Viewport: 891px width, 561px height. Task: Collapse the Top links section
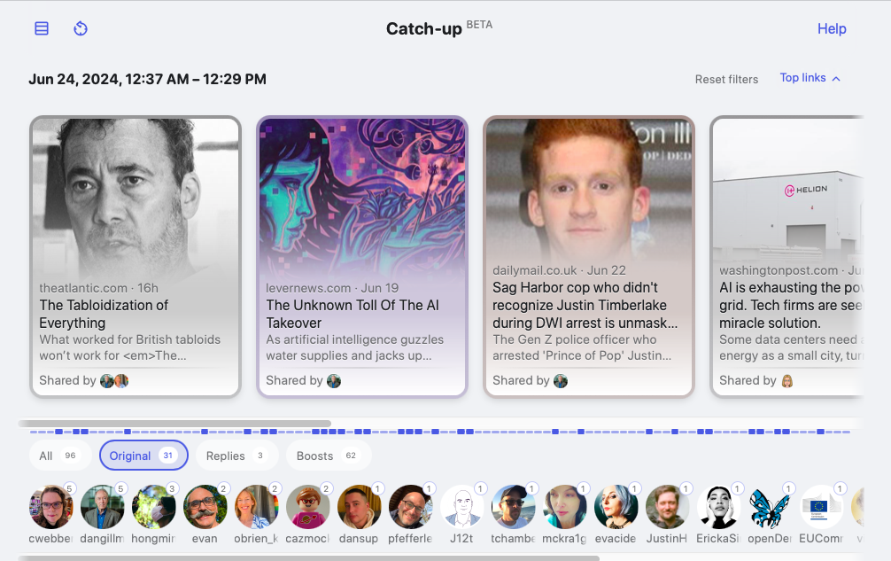pyautogui.click(x=810, y=78)
